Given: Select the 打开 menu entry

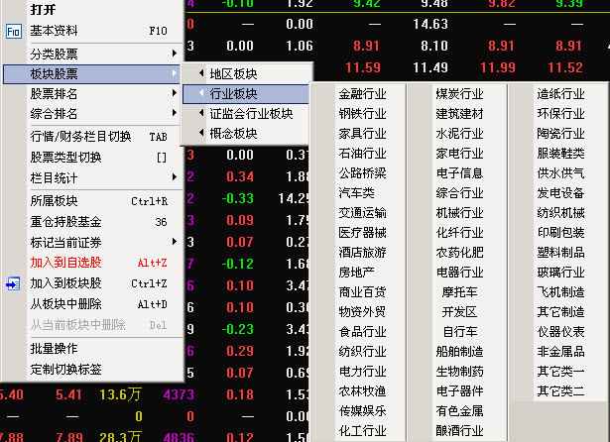Looking at the screenshot, I should tap(43, 9).
